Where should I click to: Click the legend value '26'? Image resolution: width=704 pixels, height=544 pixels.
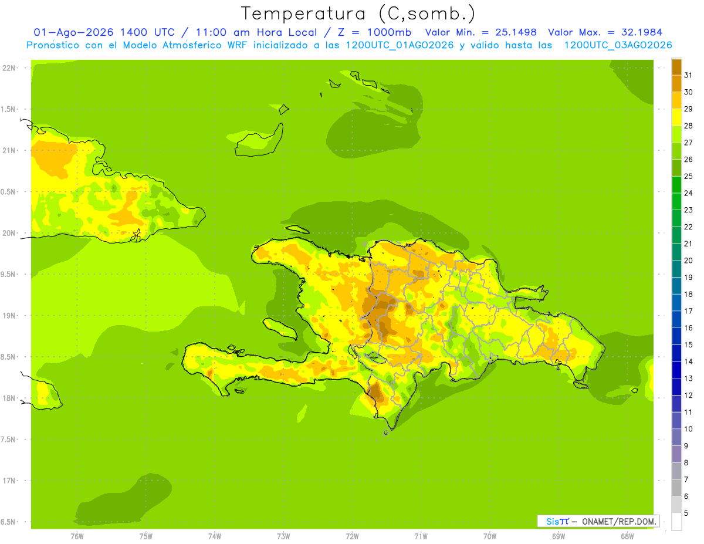click(x=689, y=160)
